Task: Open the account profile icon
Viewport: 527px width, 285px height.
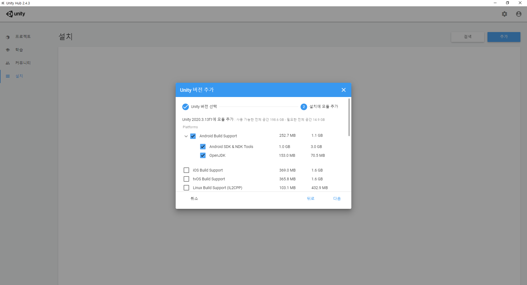Action: (518, 14)
